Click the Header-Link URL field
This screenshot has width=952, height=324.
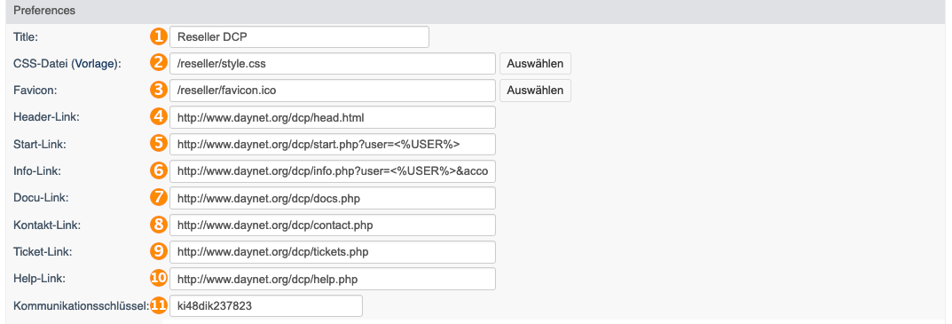pos(333,117)
